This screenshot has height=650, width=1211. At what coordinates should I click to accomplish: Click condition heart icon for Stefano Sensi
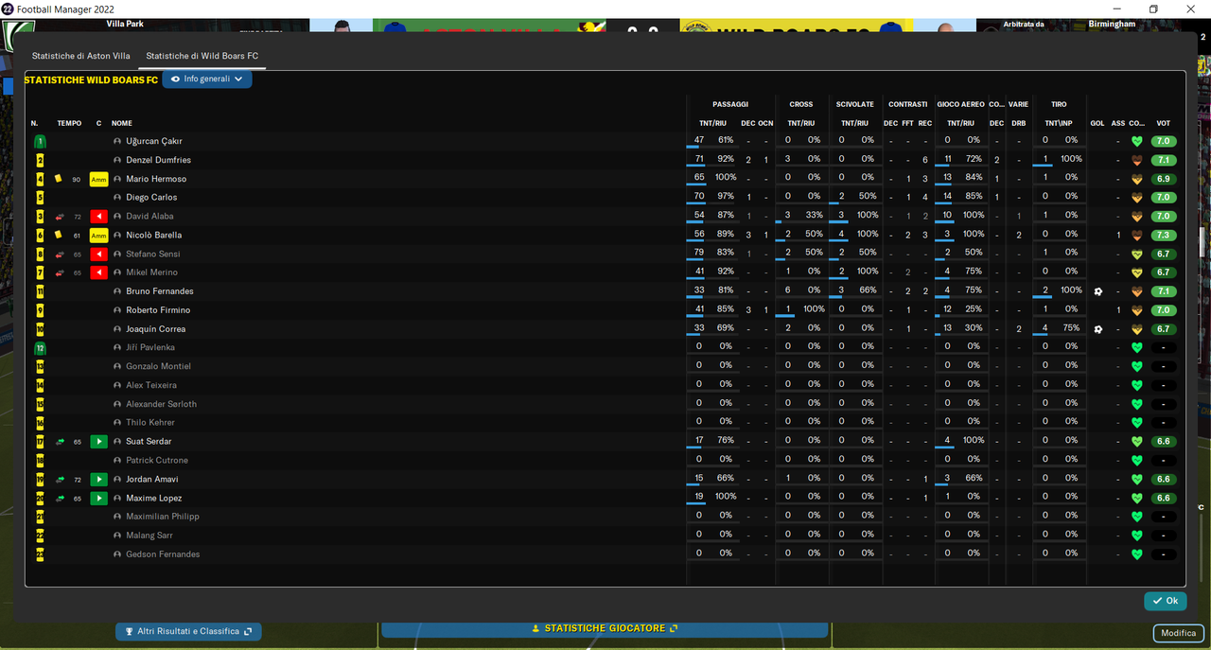[1137, 255]
